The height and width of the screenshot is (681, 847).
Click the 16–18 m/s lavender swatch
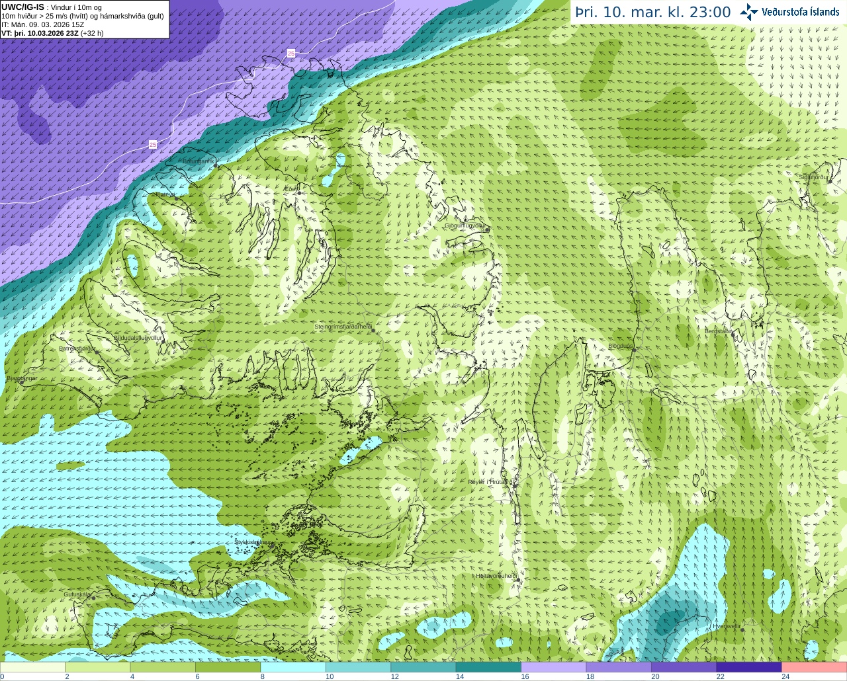click(x=553, y=667)
